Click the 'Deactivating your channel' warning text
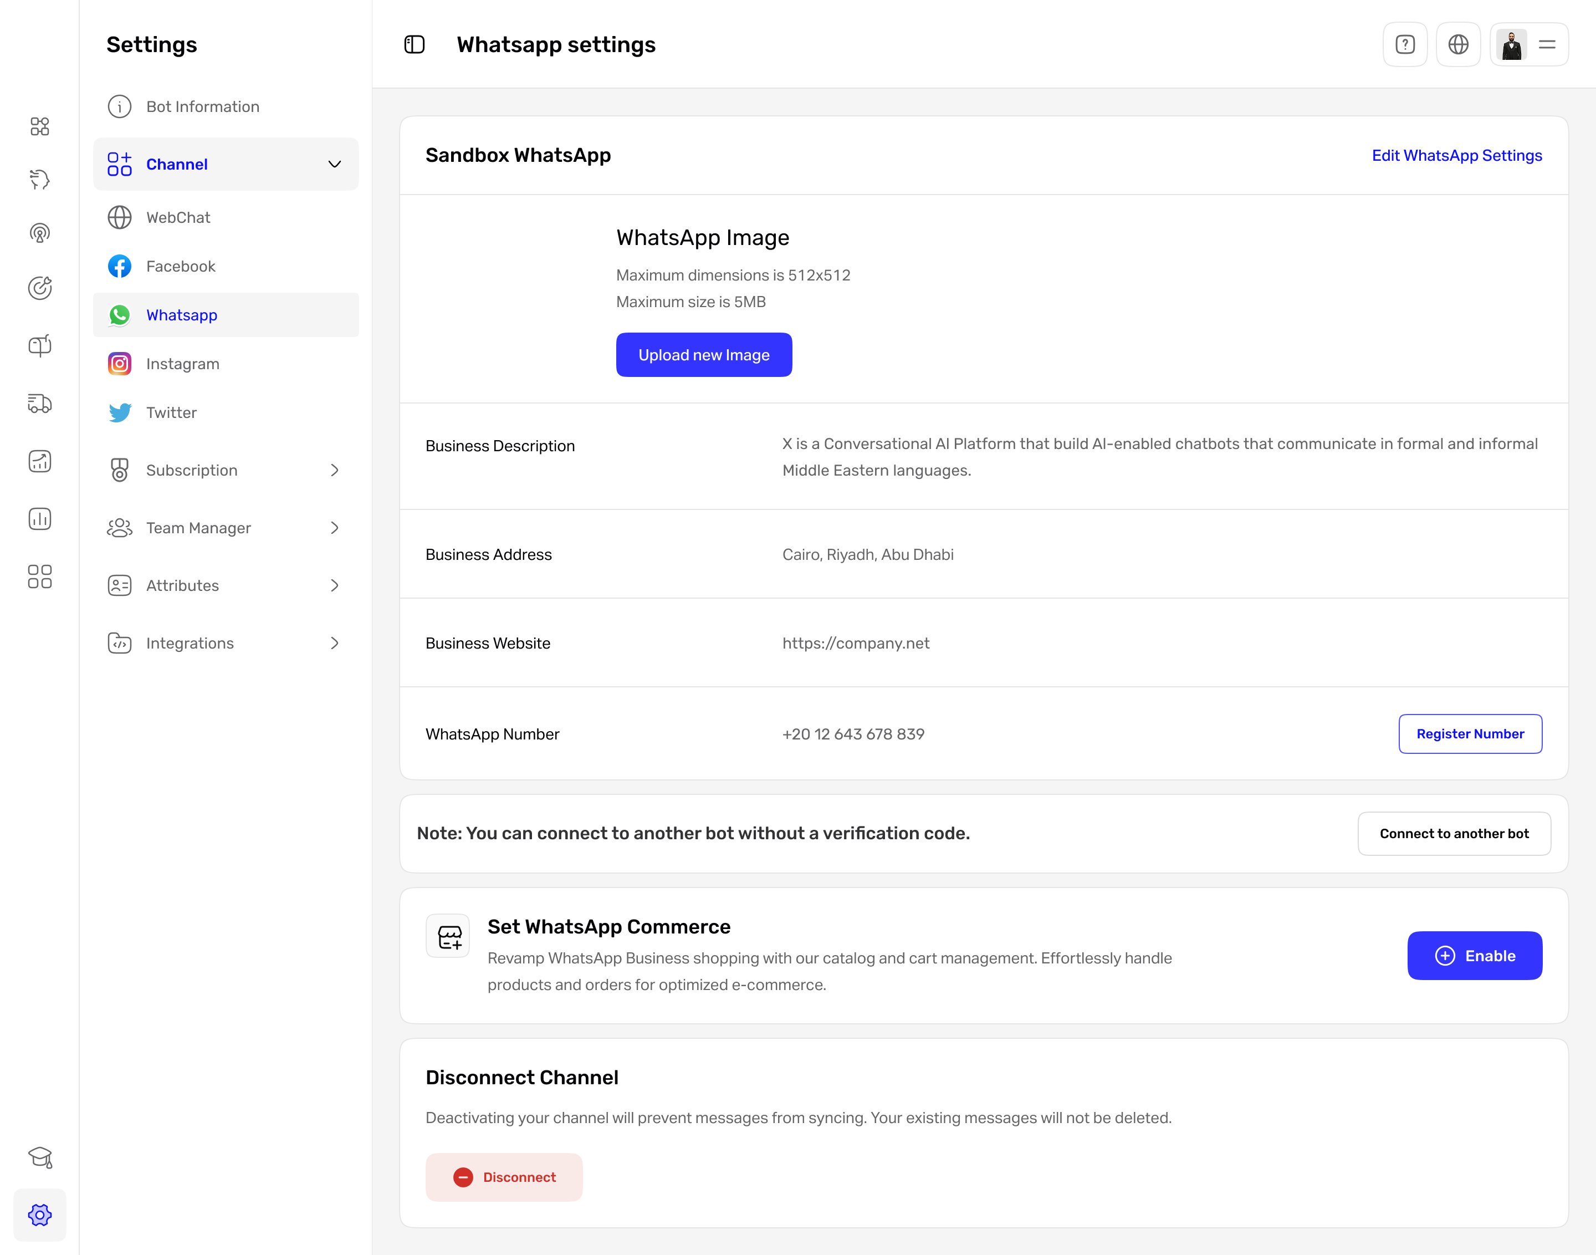 coord(799,1118)
